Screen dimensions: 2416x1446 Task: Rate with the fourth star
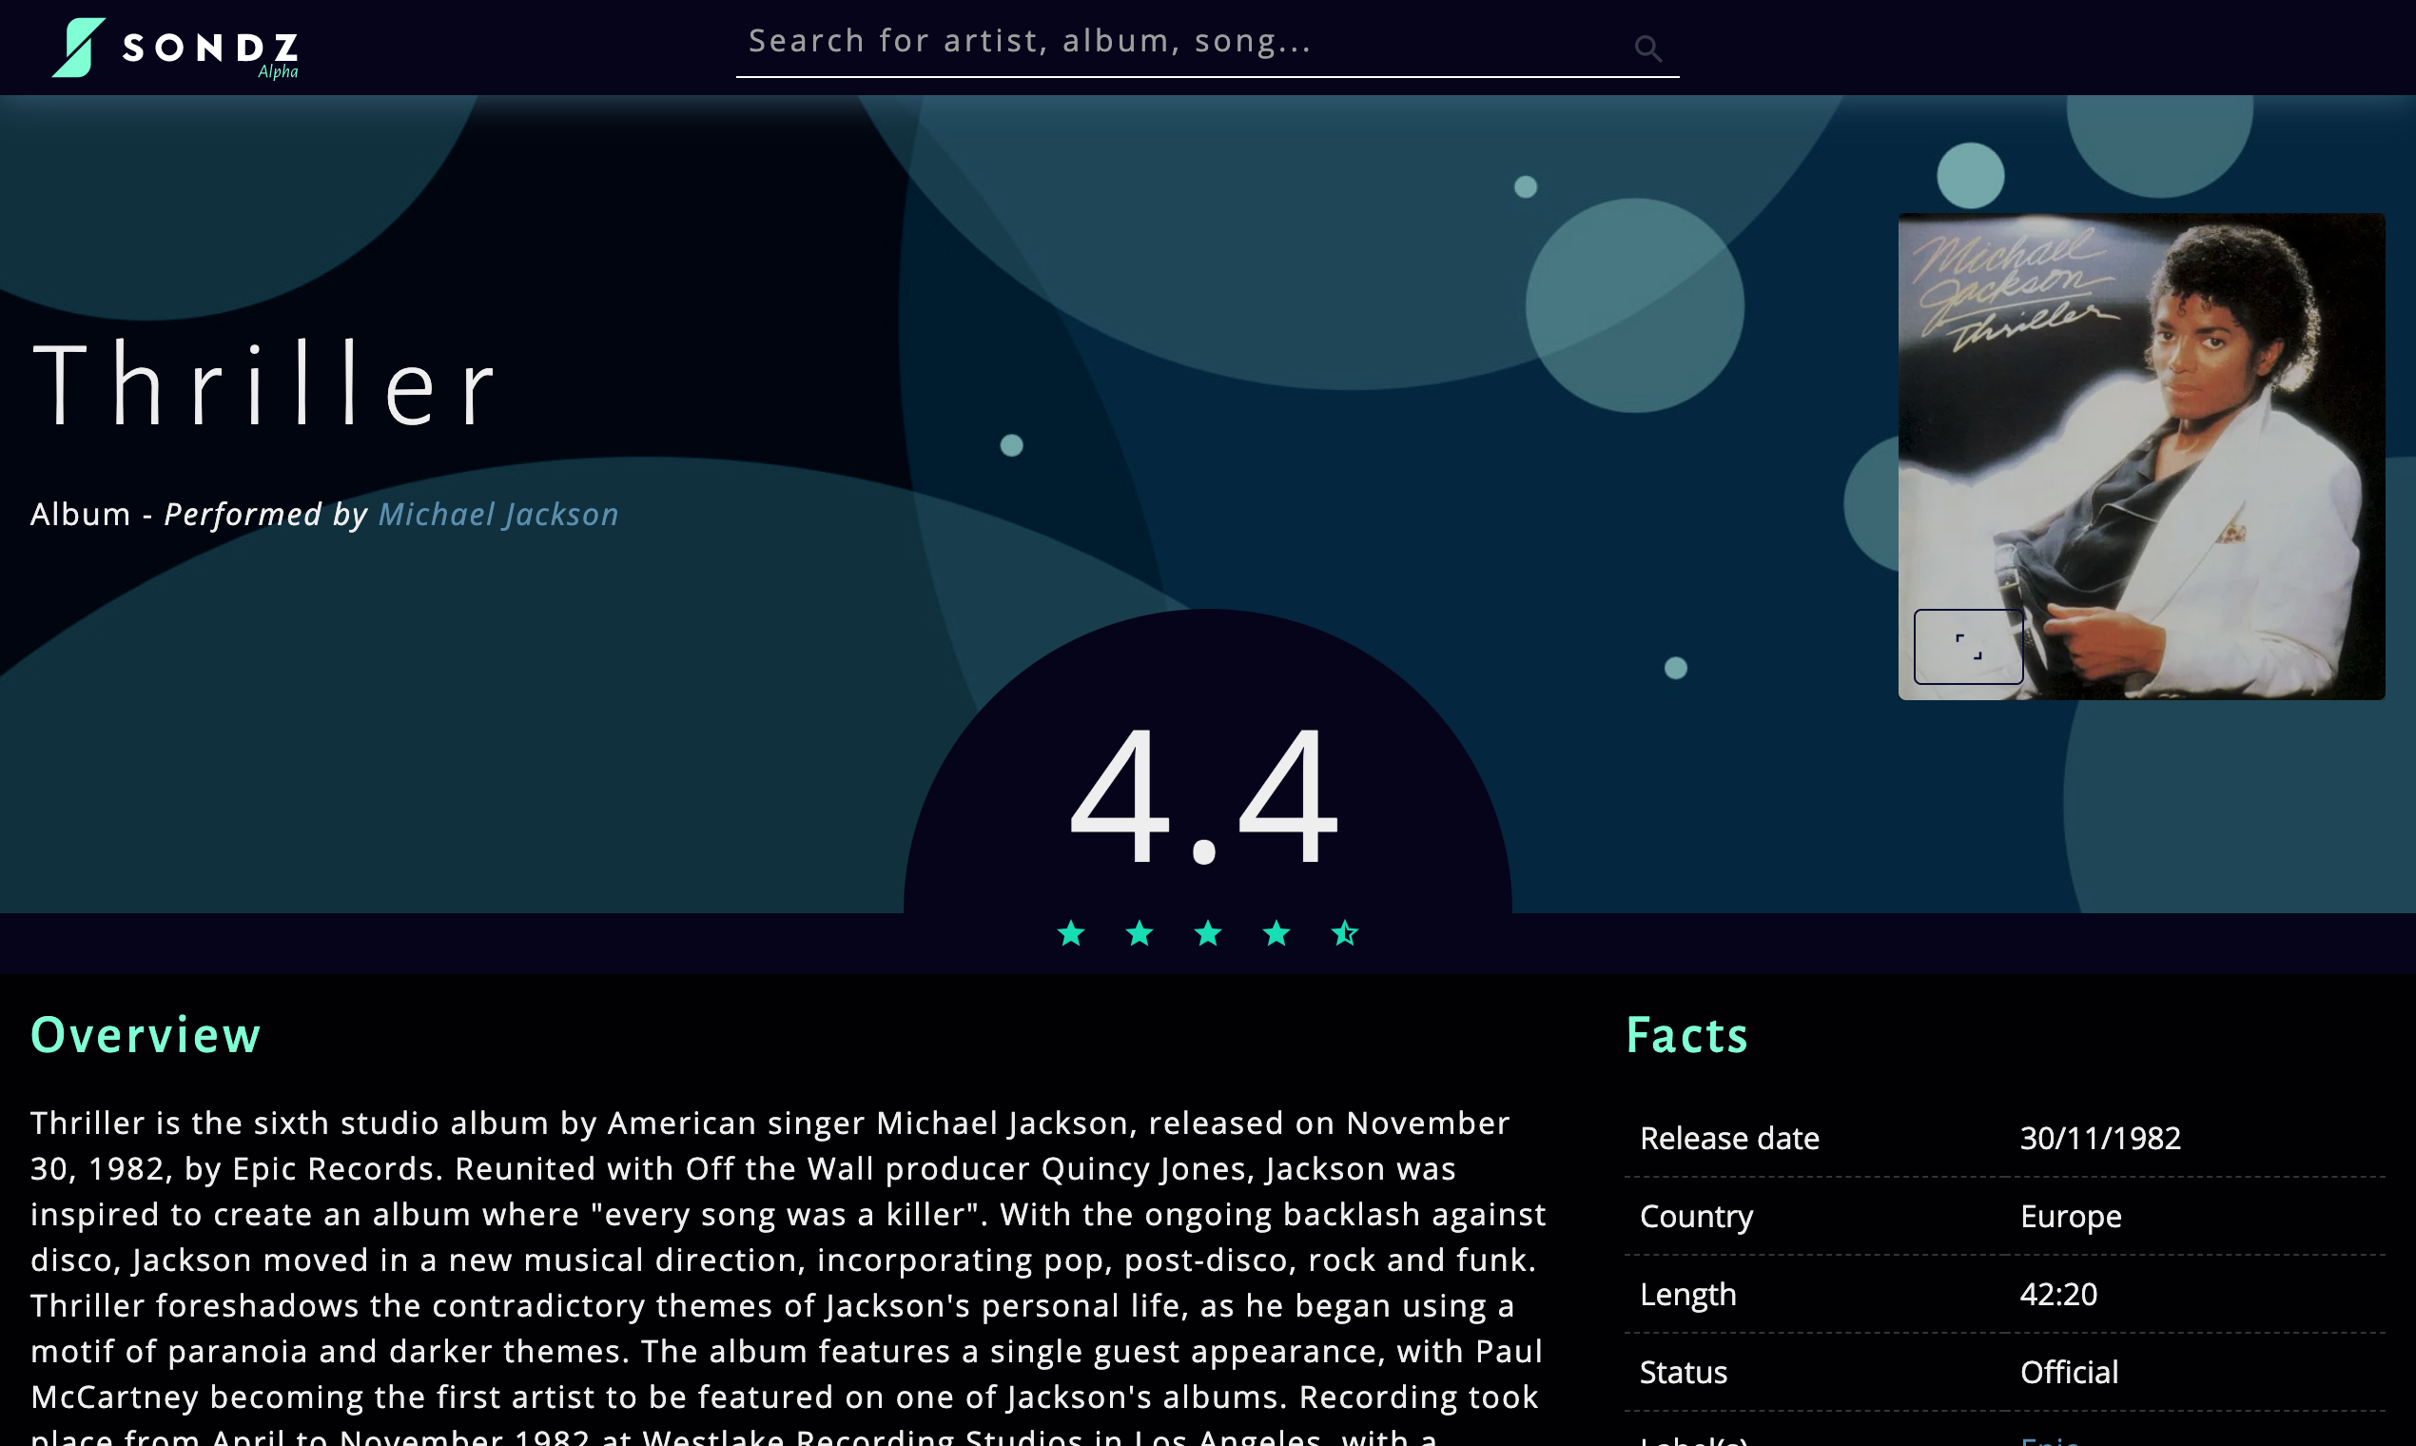tap(1276, 933)
